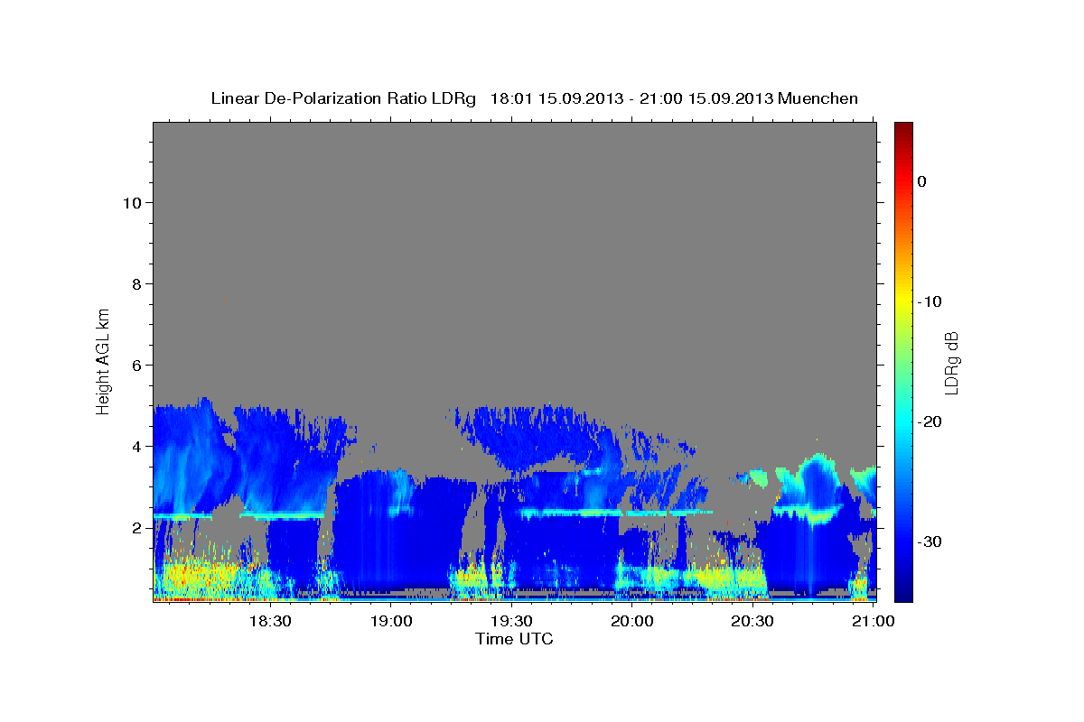Screen dimensions: 1084x722
Task: Click the Height AGL km axis title
Action: coord(103,359)
